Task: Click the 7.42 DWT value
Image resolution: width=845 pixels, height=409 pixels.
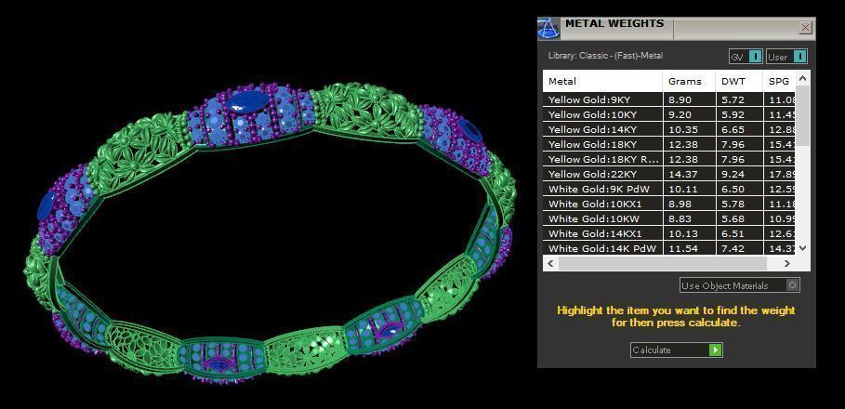Action: [733, 248]
